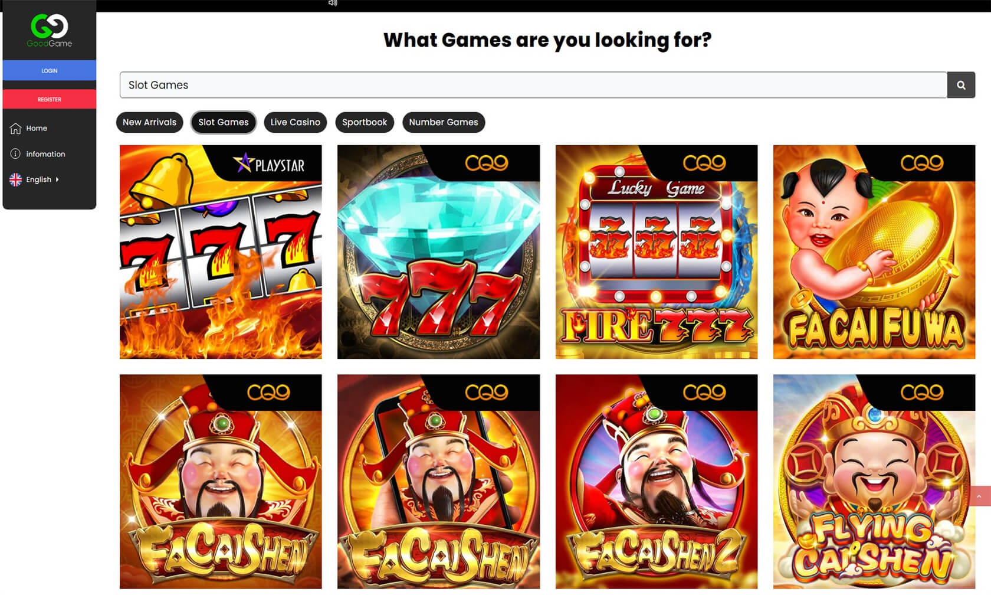Open the Fa Cai Fu Wa game
This screenshot has height=595, width=991.
pyautogui.click(x=874, y=252)
